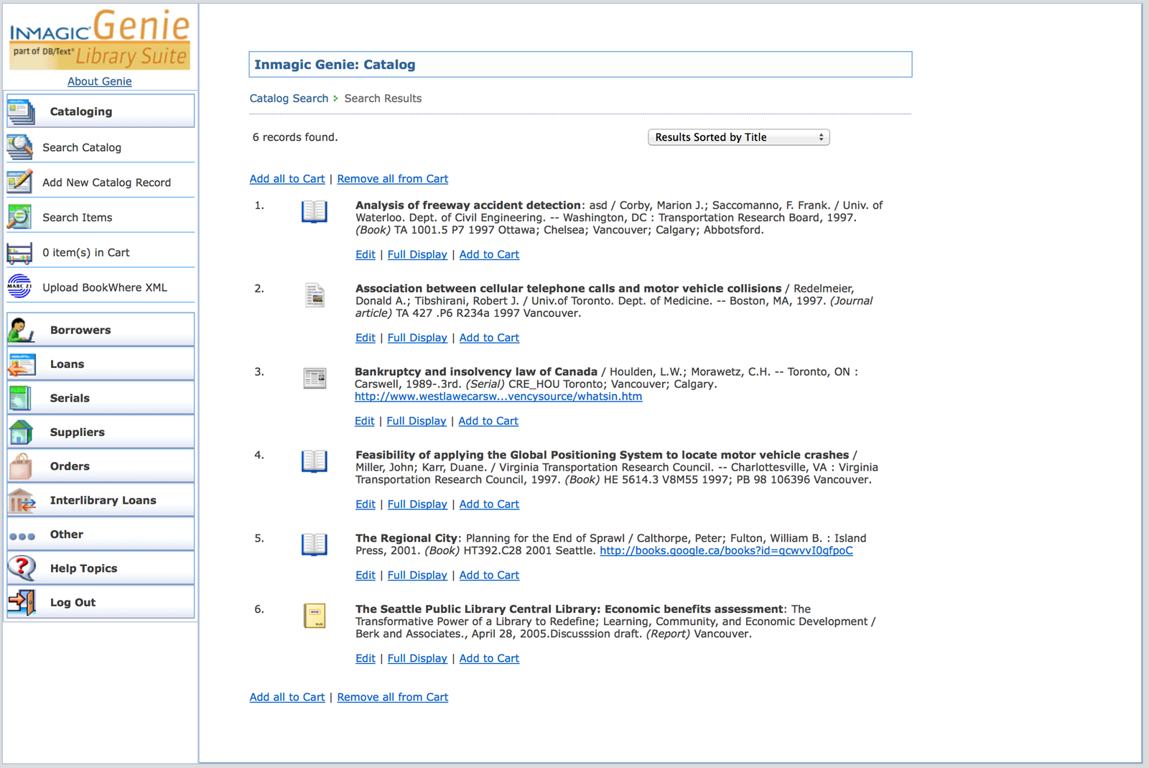
Task: Go to Search Catalog in sidebar
Action: 82,147
